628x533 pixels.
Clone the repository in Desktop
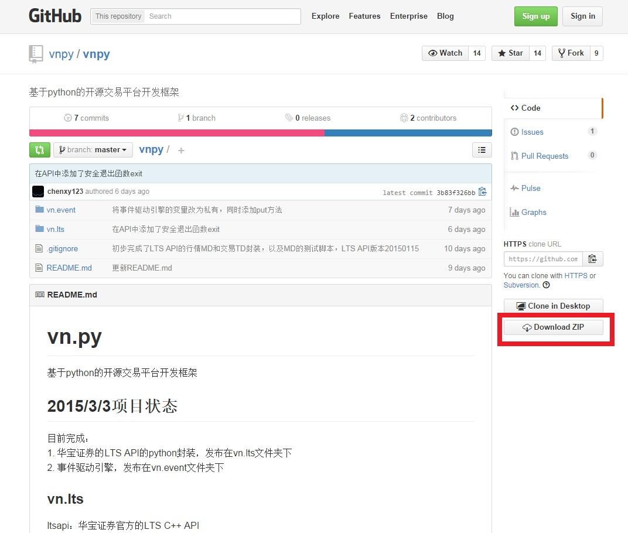(x=553, y=306)
